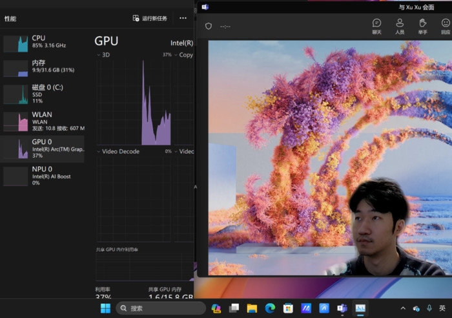452x318 pixels.
Task: Click the shield security icon in Teams
Action: coord(208,26)
